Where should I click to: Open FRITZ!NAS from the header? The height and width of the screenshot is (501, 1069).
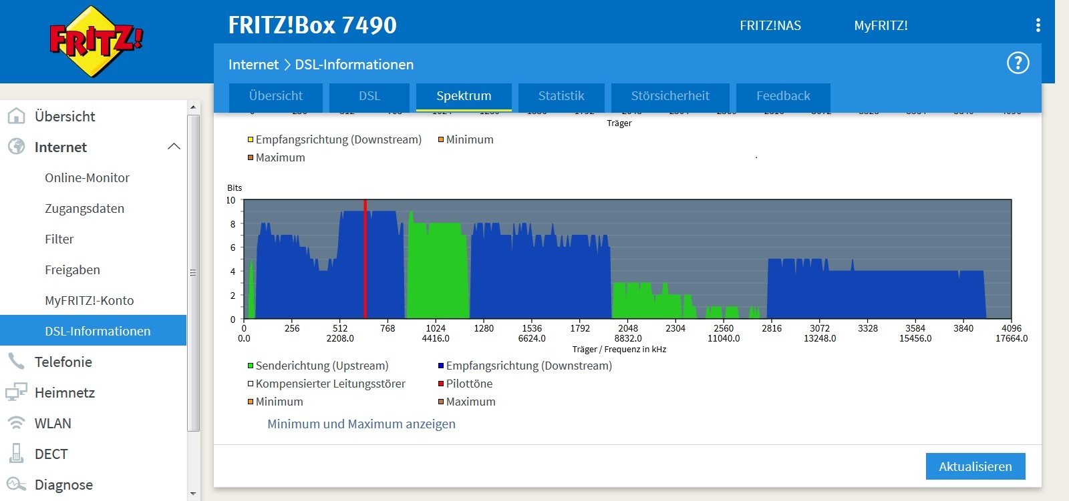tap(770, 26)
